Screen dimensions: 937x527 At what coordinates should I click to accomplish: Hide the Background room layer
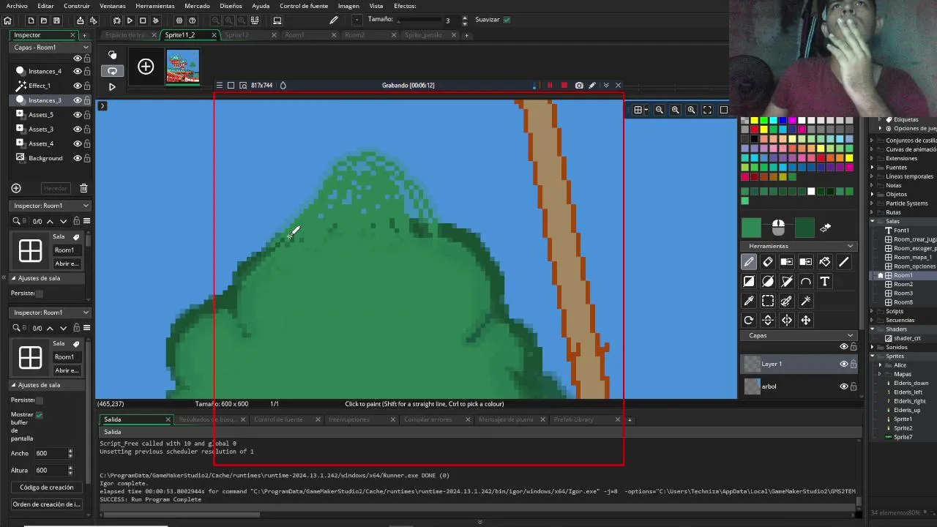tap(77, 158)
